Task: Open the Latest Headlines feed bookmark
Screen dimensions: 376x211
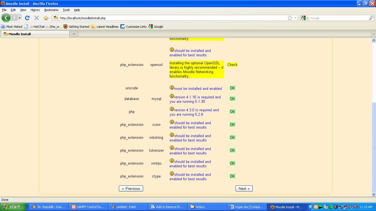Action: (105, 27)
